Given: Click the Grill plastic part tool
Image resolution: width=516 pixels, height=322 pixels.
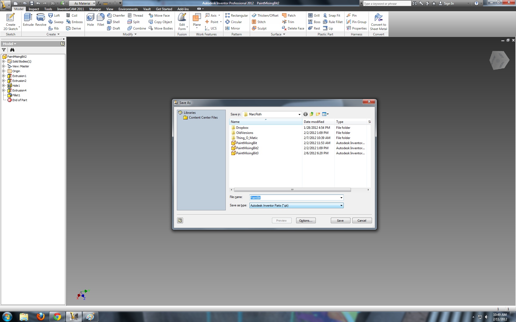Looking at the screenshot, I should [x=314, y=16].
